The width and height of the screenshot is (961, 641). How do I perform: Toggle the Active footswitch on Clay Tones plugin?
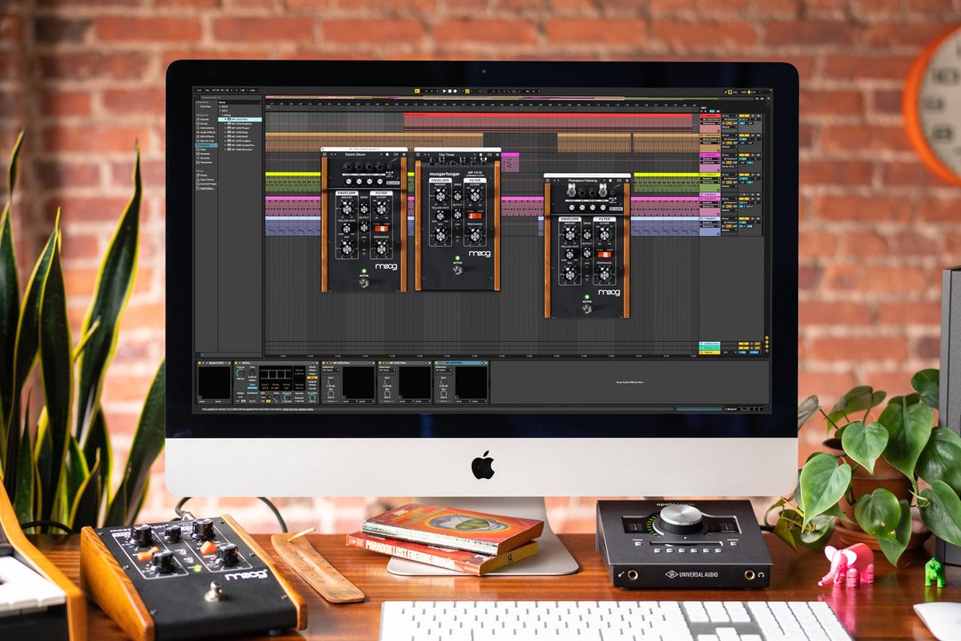(x=457, y=269)
